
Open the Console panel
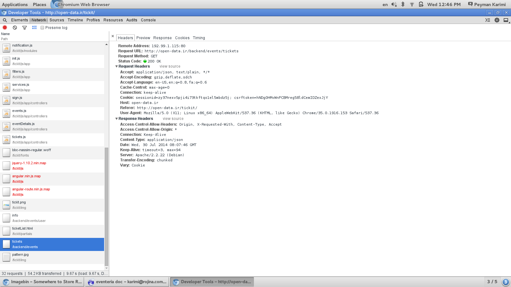click(149, 20)
